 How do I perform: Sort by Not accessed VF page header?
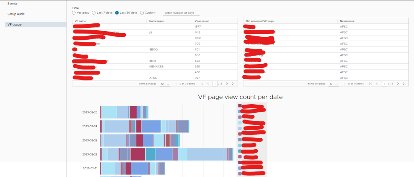(x=259, y=21)
